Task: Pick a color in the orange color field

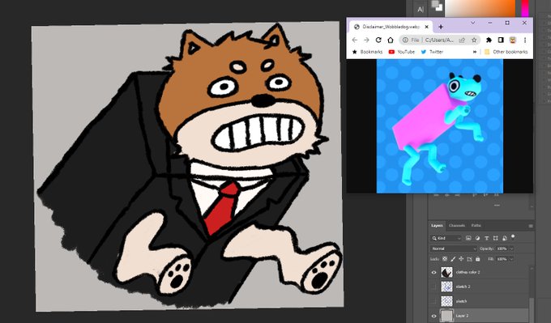Action: point(480,8)
